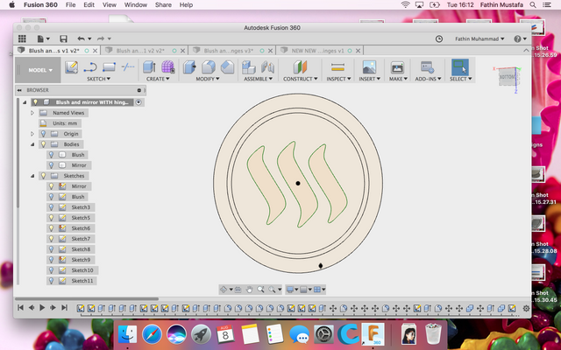Select the Fillet tool
The width and height of the screenshot is (561, 350).
click(x=209, y=67)
